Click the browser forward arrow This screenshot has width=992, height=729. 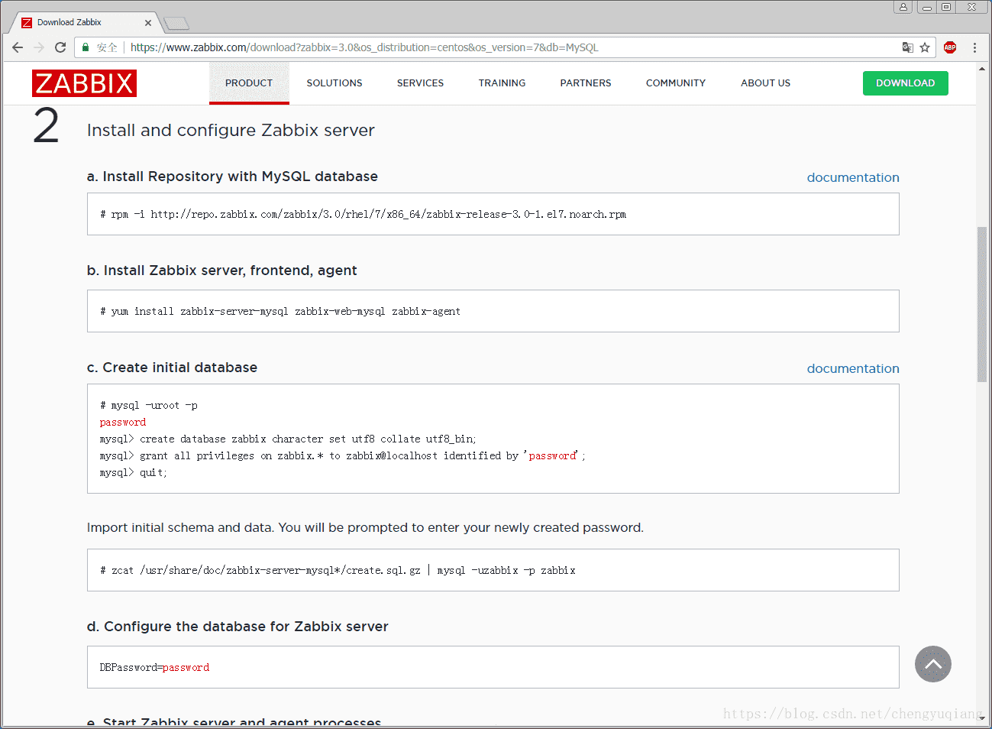[39, 47]
